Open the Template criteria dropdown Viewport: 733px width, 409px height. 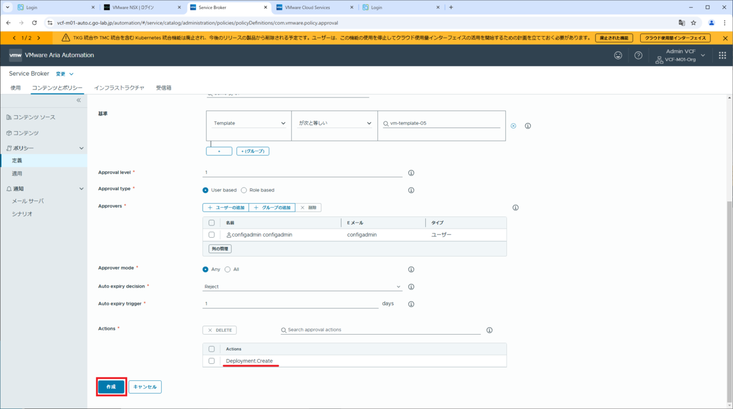249,123
